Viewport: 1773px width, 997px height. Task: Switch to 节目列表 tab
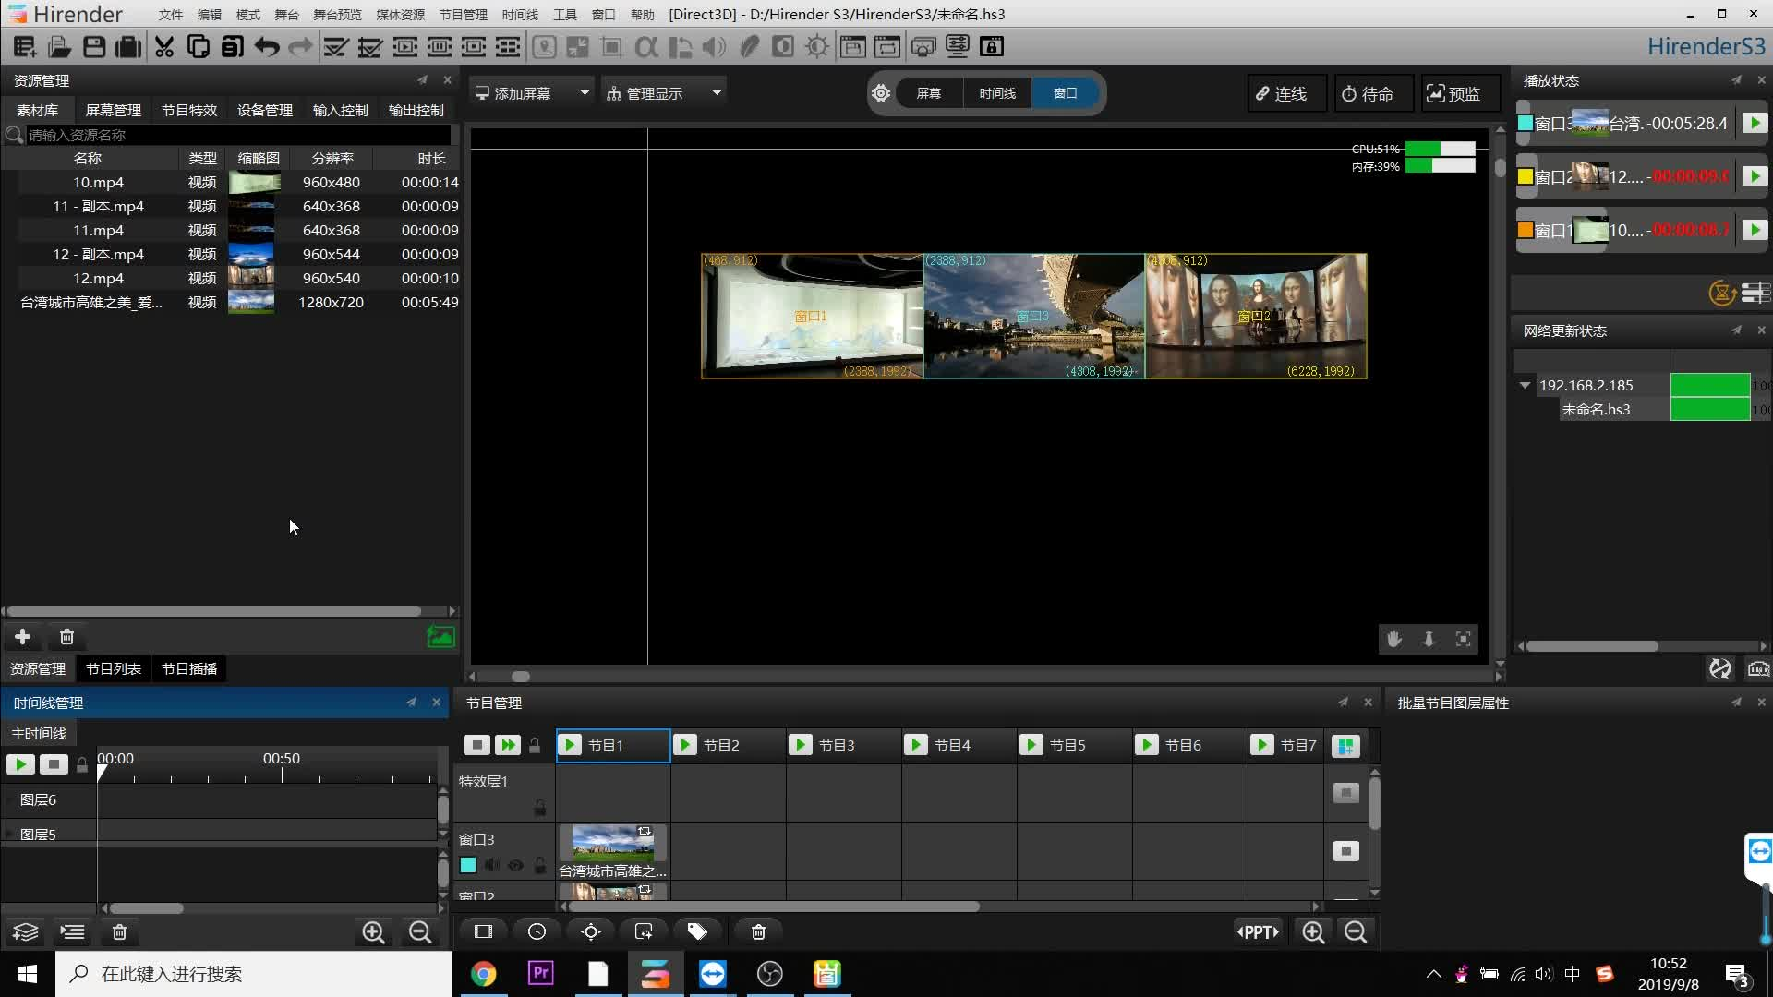[114, 668]
